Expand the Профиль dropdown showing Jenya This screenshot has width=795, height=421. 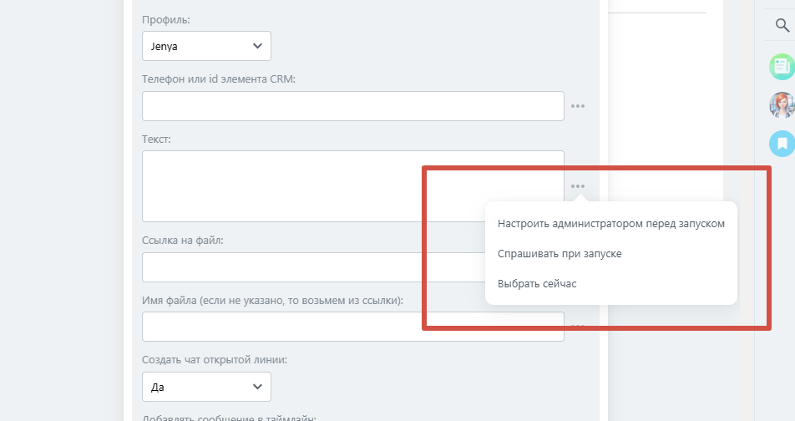(206, 46)
